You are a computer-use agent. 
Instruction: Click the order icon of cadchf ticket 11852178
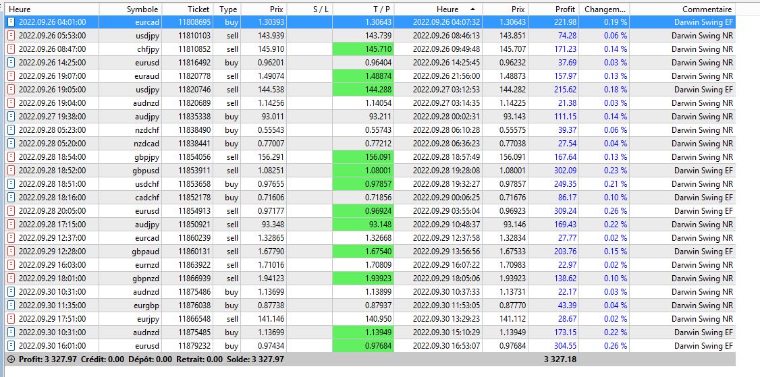(x=11, y=197)
